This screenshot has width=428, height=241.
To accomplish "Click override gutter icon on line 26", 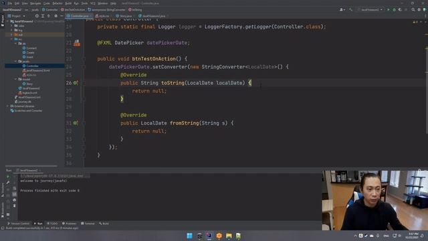I will point(76,83).
